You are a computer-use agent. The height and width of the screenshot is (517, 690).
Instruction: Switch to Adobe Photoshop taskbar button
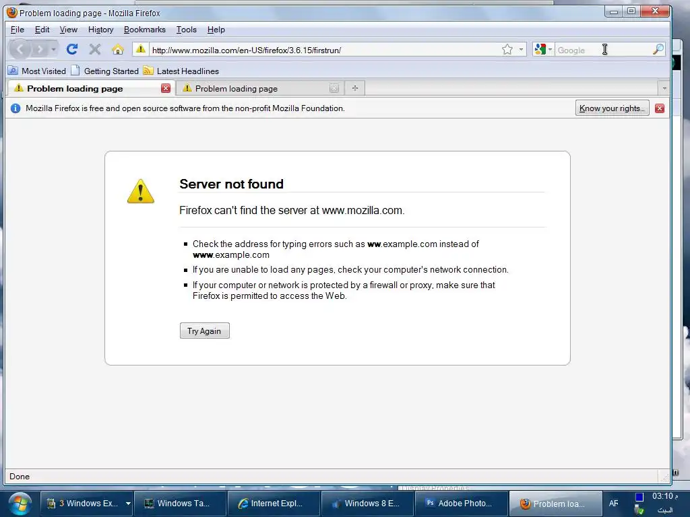tap(461, 504)
